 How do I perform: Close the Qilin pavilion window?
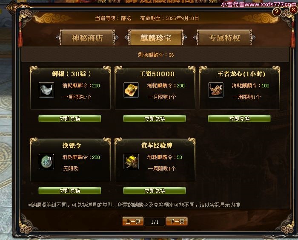(x=294, y=9)
